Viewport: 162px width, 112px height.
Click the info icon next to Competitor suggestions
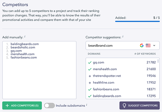[x=123, y=36]
